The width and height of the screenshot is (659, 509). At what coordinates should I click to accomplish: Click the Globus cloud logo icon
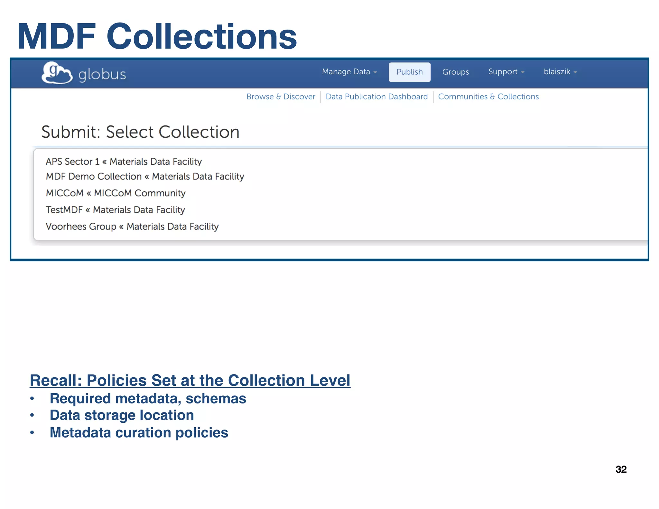click(57, 73)
